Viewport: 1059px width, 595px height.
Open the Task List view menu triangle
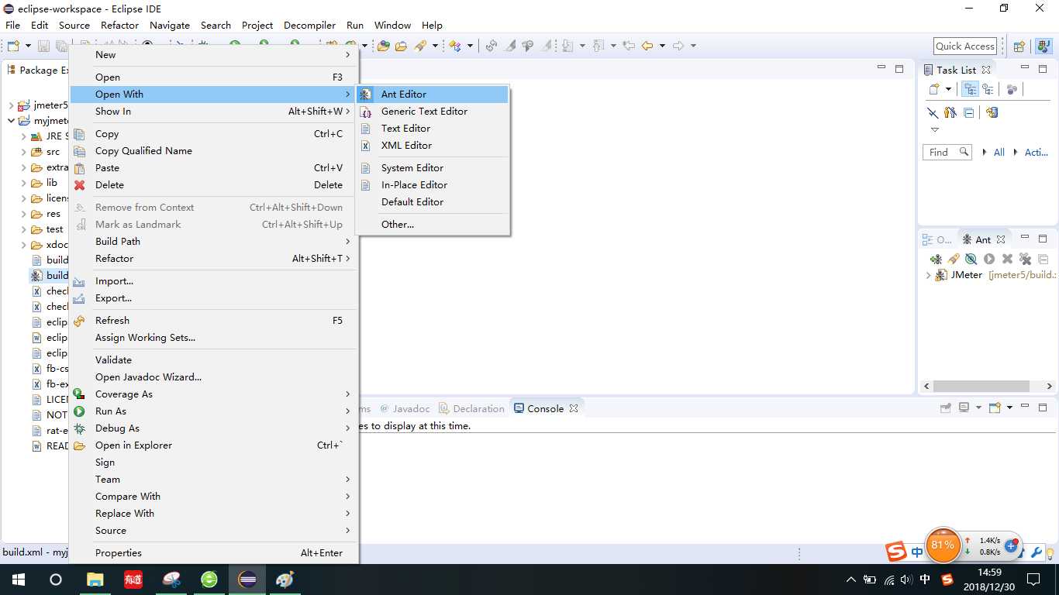tap(934, 130)
